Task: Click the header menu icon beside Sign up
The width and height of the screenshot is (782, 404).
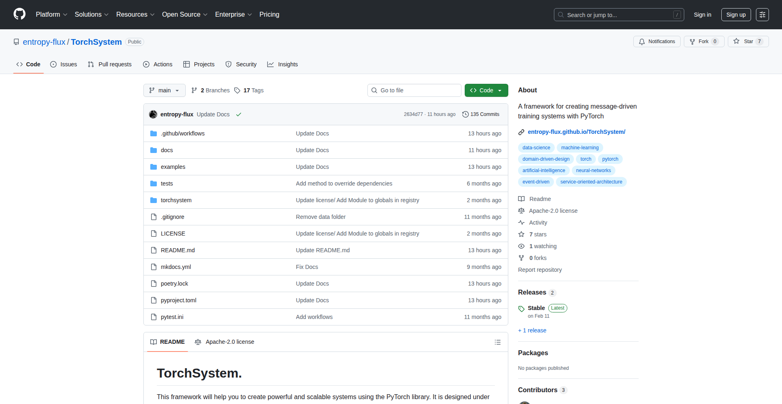Action: pyautogui.click(x=762, y=15)
